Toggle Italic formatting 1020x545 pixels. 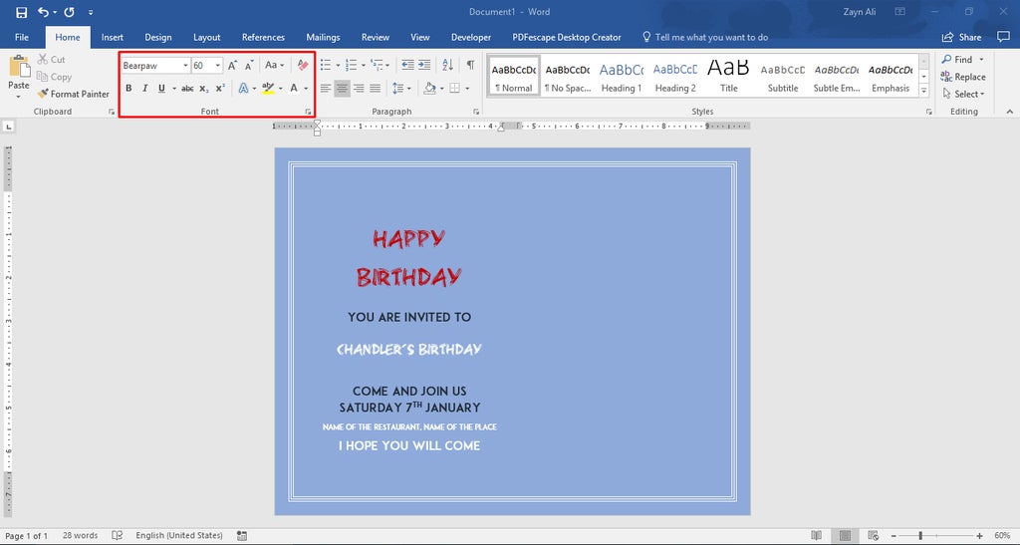click(144, 89)
